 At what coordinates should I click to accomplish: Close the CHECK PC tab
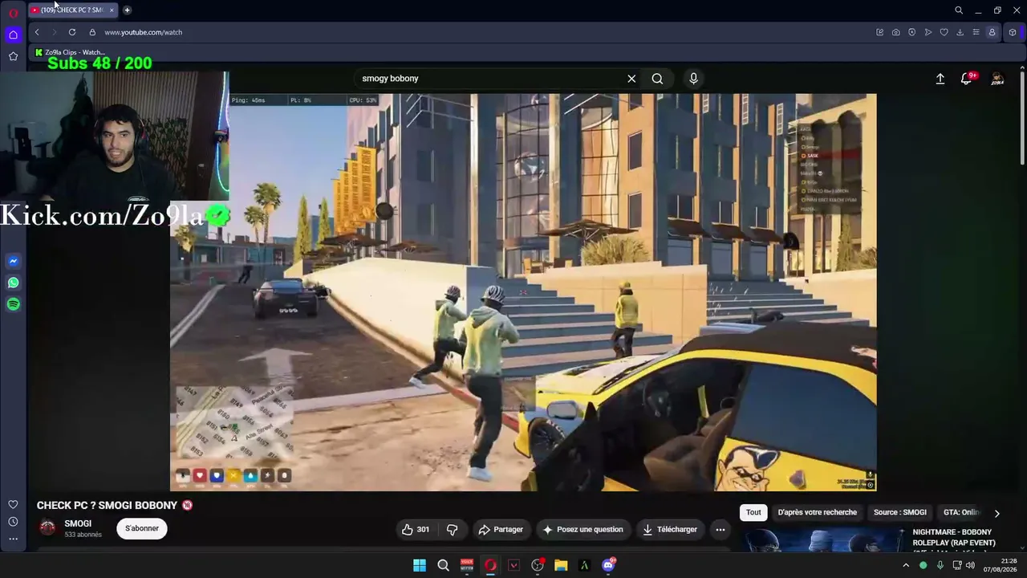[112, 10]
